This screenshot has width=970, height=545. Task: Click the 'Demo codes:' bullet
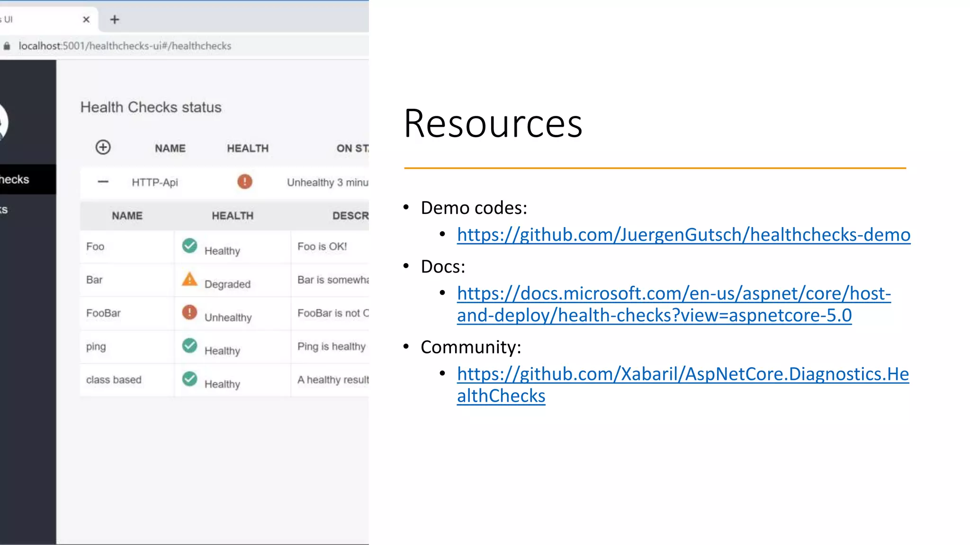tap(474, 208)
